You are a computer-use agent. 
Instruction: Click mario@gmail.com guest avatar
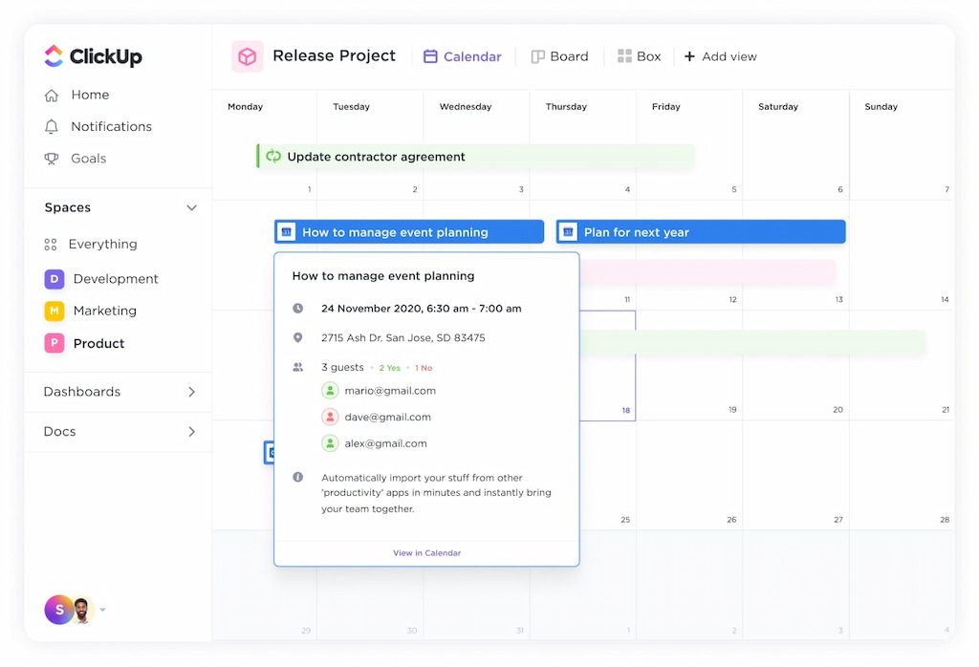[330, 390]
